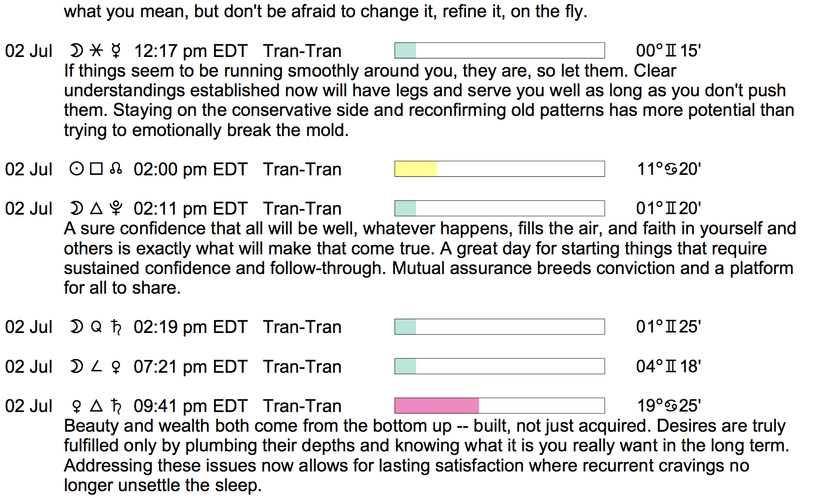Select the Saturn glyph in the 02:19 pm row
Screen dimensions: 829x498
[116, 327]
